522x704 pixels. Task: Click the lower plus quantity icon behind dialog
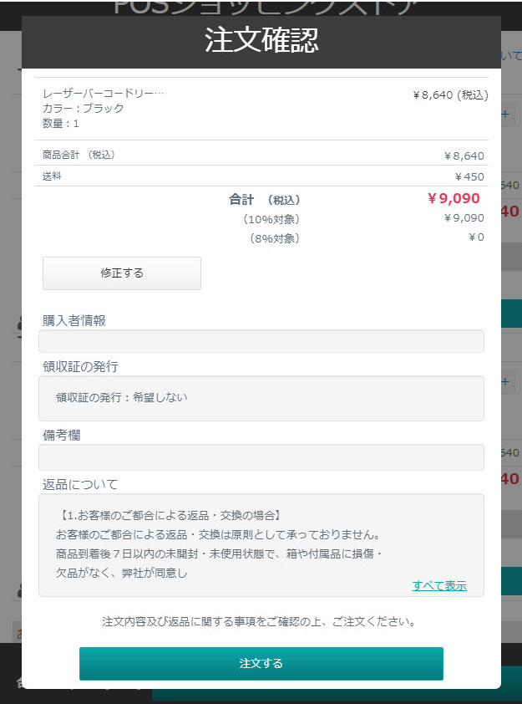505,382
